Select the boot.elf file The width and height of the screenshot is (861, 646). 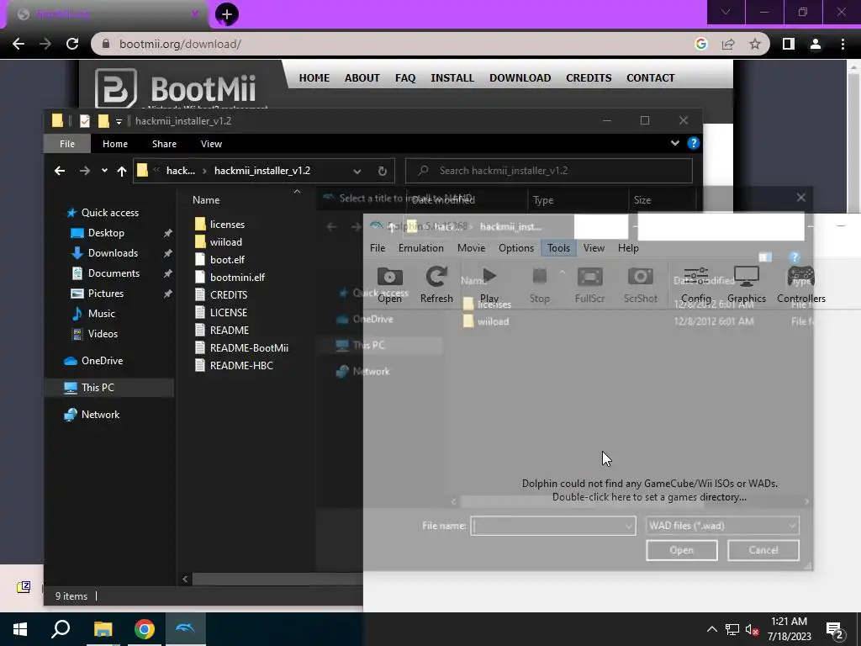pyautogui.click(x=219, y=259)
